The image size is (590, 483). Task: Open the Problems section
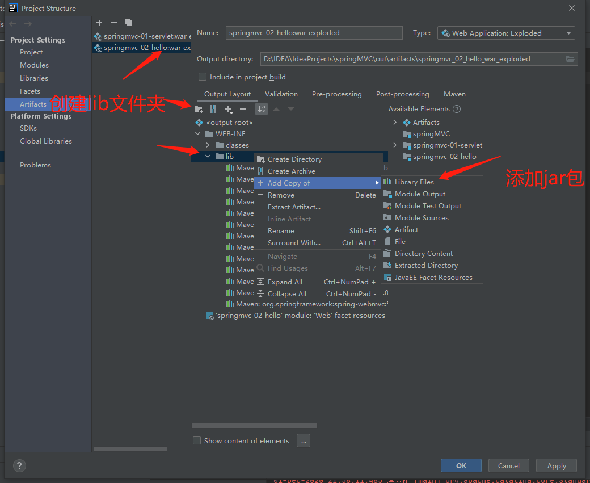(x=35, y=165)
